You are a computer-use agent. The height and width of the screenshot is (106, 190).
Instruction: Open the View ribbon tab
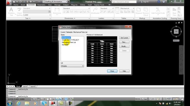point(50,5)
